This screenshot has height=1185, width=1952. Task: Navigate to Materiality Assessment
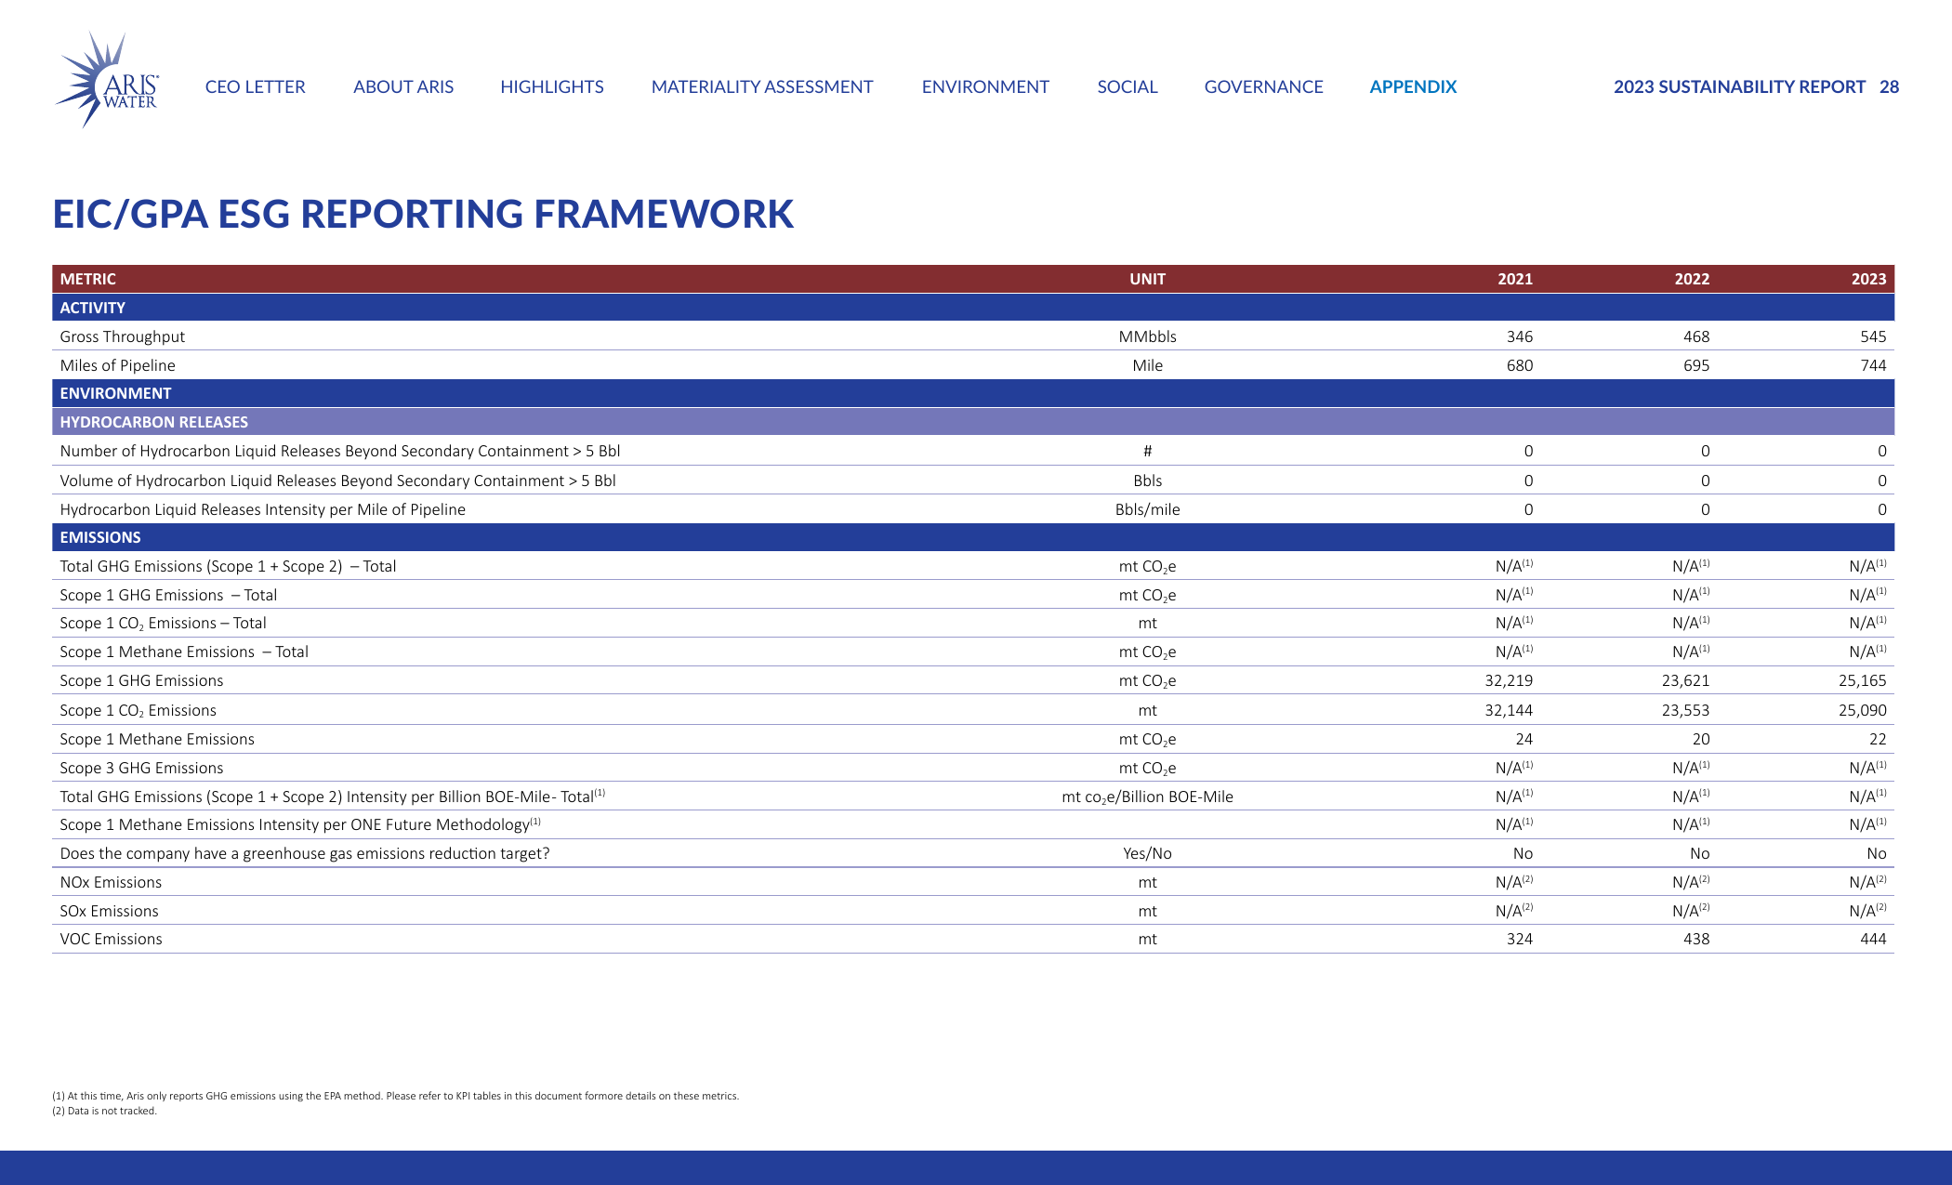click(x=762, y=86)
